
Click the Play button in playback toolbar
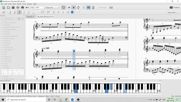(x=74, y=8)
